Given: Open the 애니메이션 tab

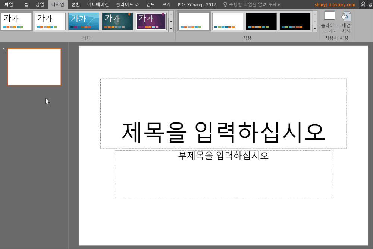Looking at the screenshot, I should 98,4.
